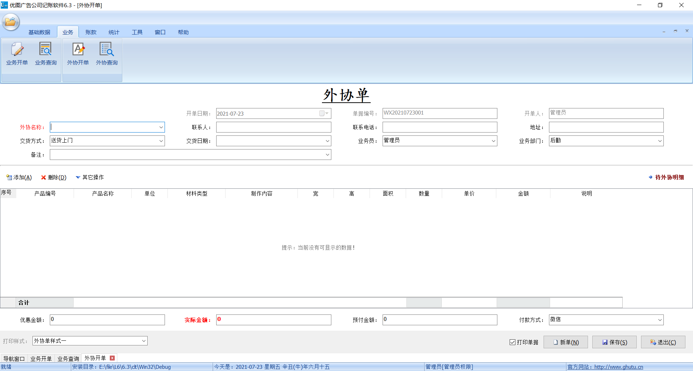Restore the inner child window

pyautogui.click(x=675, y=31)
